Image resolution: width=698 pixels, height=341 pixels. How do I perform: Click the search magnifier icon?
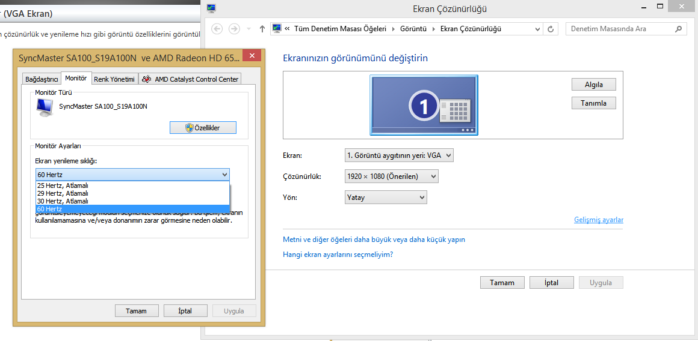click(678, 29)
